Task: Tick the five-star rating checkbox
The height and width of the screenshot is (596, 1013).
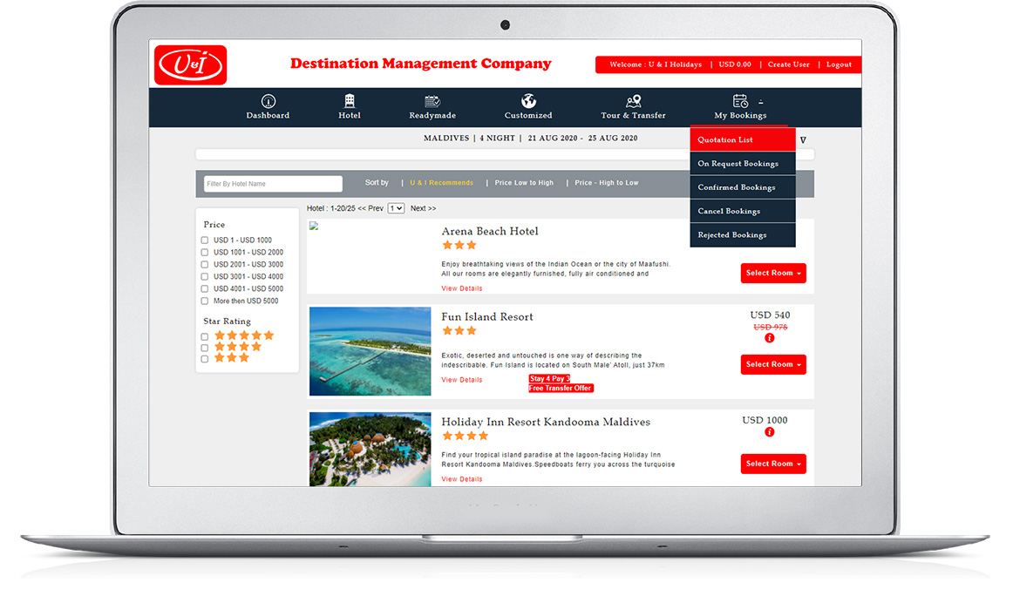Action: 205,336
